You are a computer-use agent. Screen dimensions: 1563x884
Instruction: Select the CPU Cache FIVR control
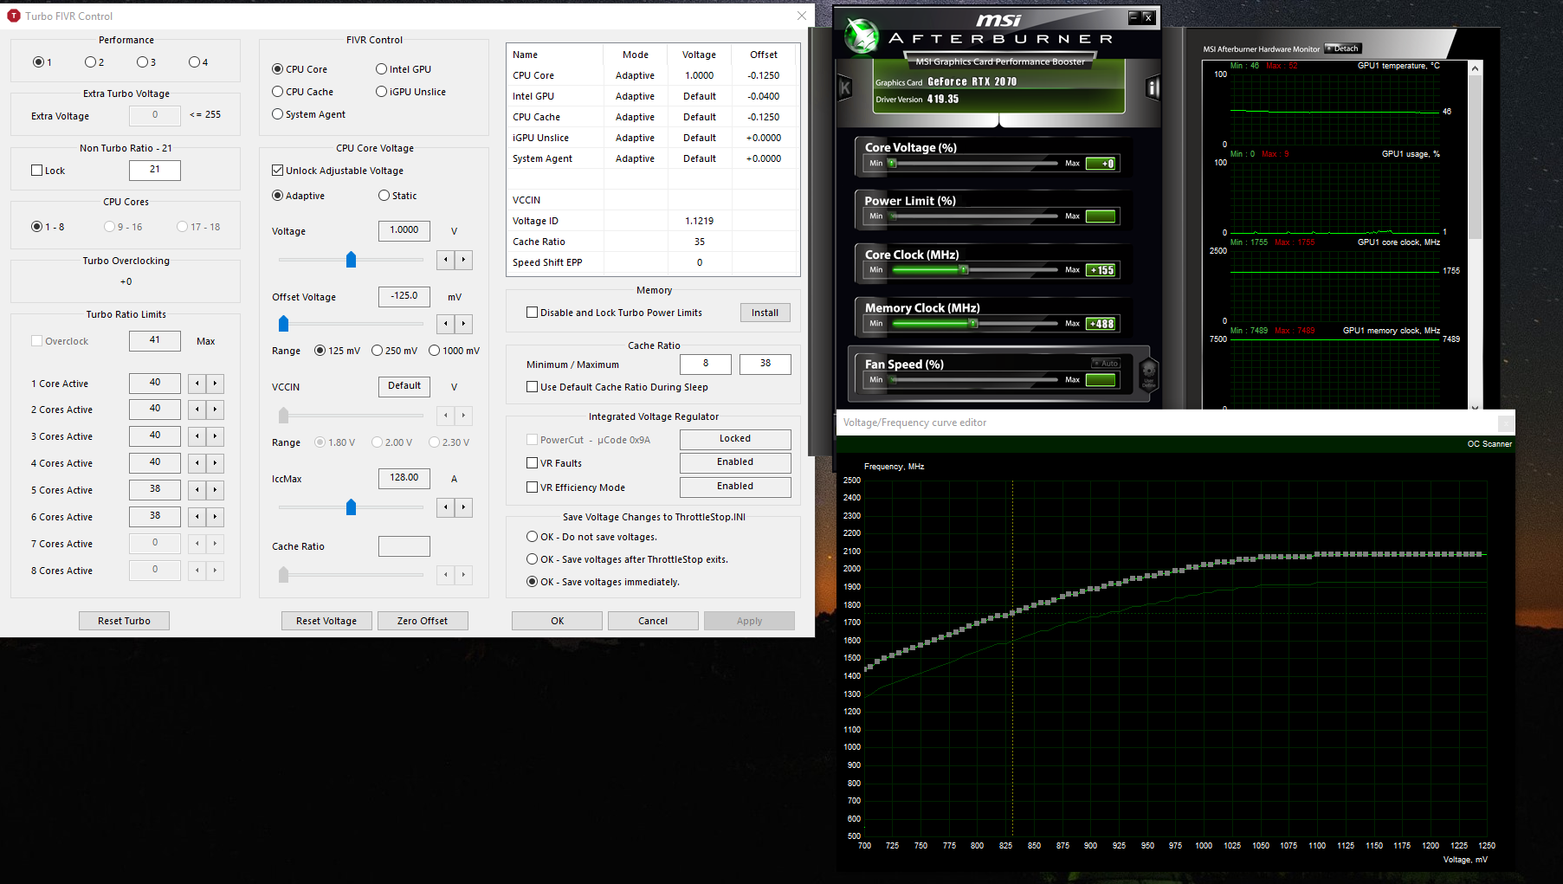pos(302,92)
